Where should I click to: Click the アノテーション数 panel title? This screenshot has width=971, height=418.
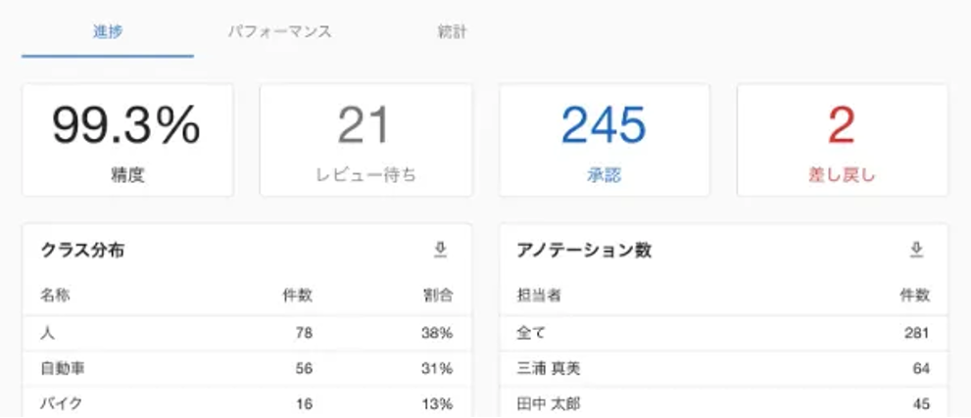[584, 251]
